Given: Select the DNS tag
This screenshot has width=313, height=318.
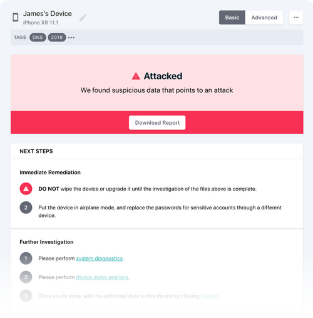Looking at the screenshot, I should pyautogui.click(x=38, y=38).
